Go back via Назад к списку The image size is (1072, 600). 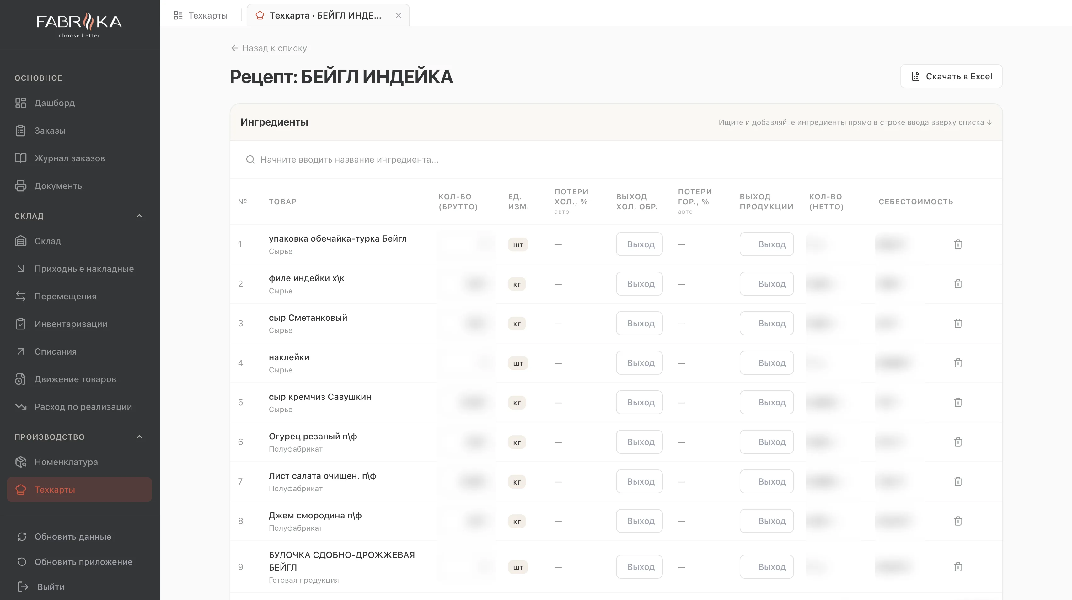pos(268,48)
